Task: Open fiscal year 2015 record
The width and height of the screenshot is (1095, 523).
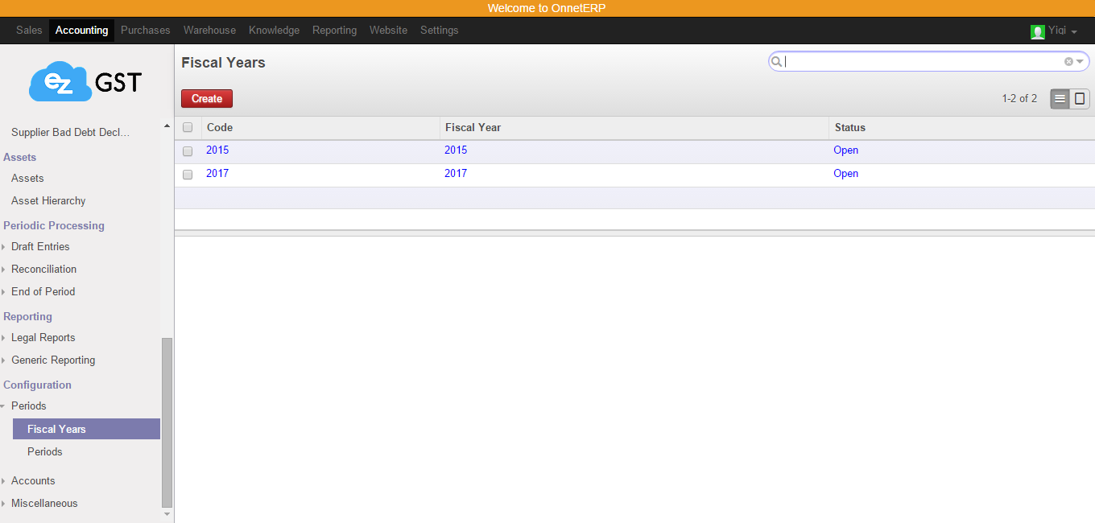Action: click(217, 150)
